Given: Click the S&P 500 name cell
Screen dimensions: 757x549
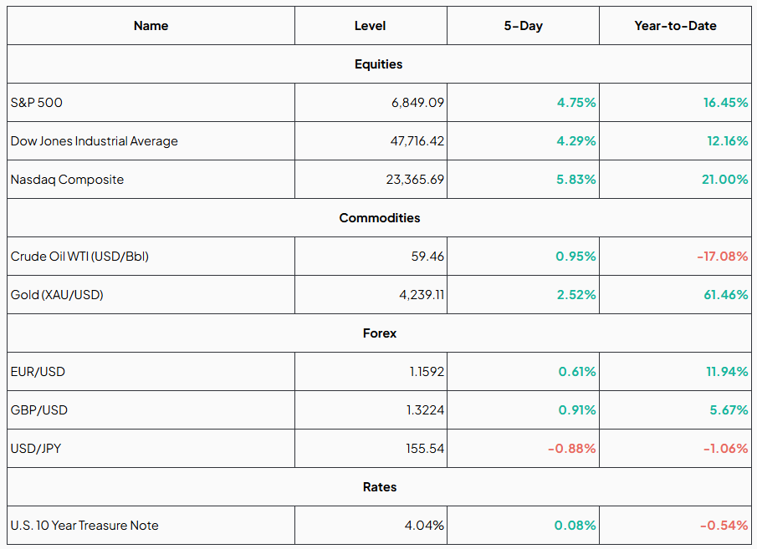Looking at the screenshot, I should [x=37, y=103].
